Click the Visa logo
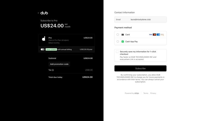 [x=151, y=34]
